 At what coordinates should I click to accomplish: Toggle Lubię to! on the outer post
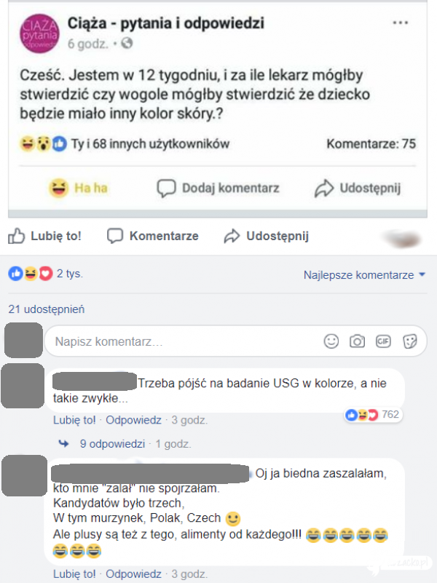tap(44, 236)
